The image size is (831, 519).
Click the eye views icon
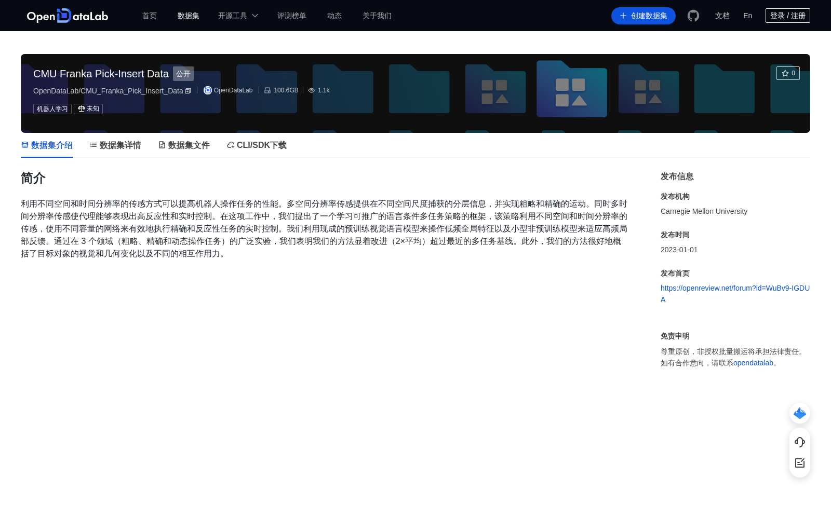pos(312,90)
